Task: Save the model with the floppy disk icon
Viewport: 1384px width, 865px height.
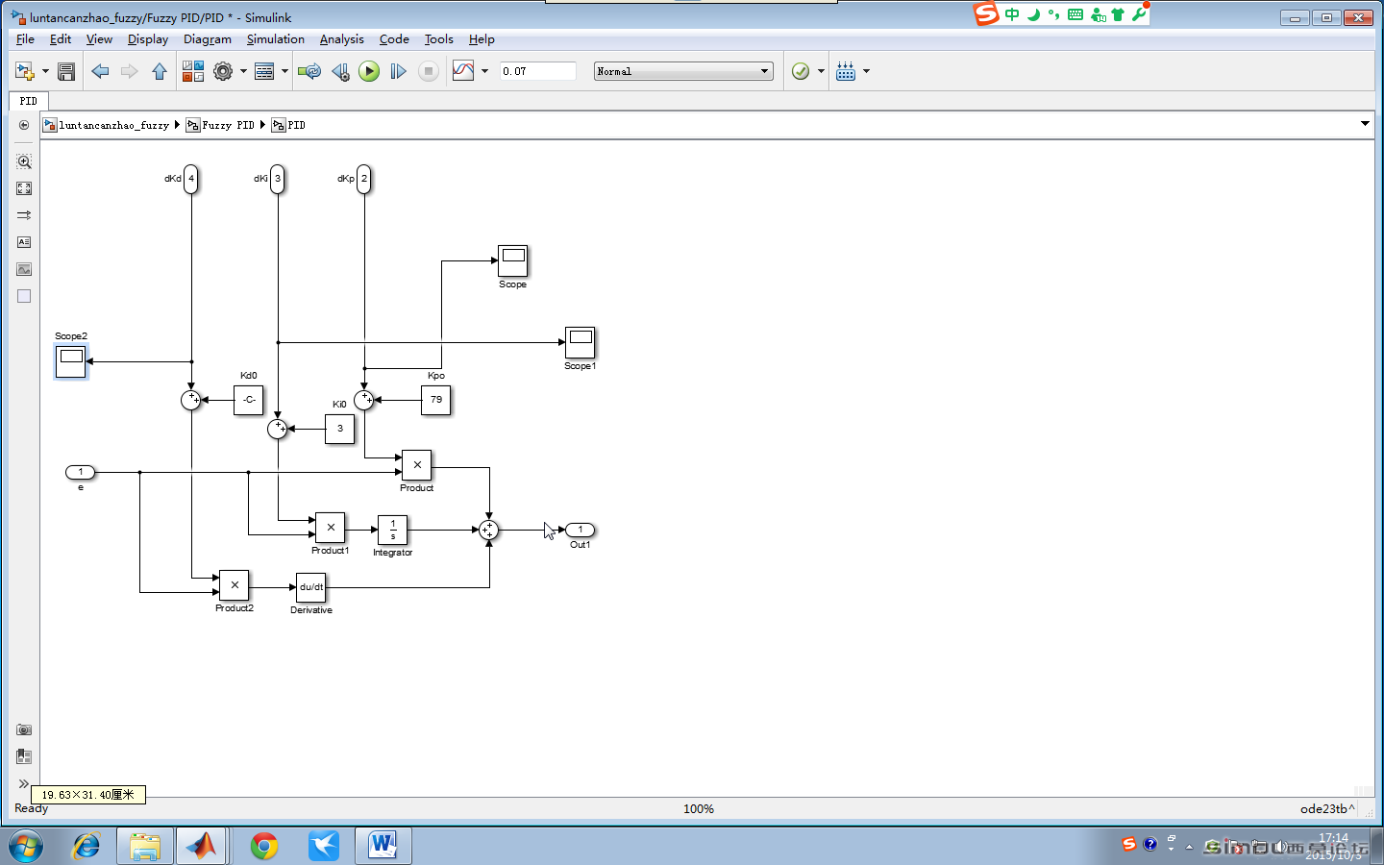Action: click(x=66, y=71)
